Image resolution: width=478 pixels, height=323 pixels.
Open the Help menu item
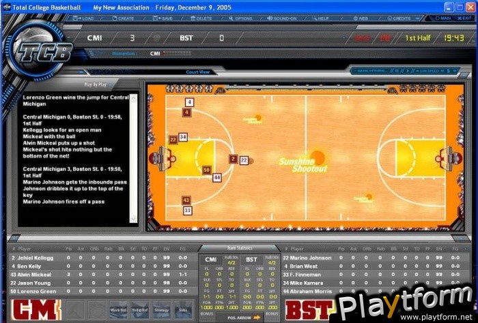coord(320,18)
